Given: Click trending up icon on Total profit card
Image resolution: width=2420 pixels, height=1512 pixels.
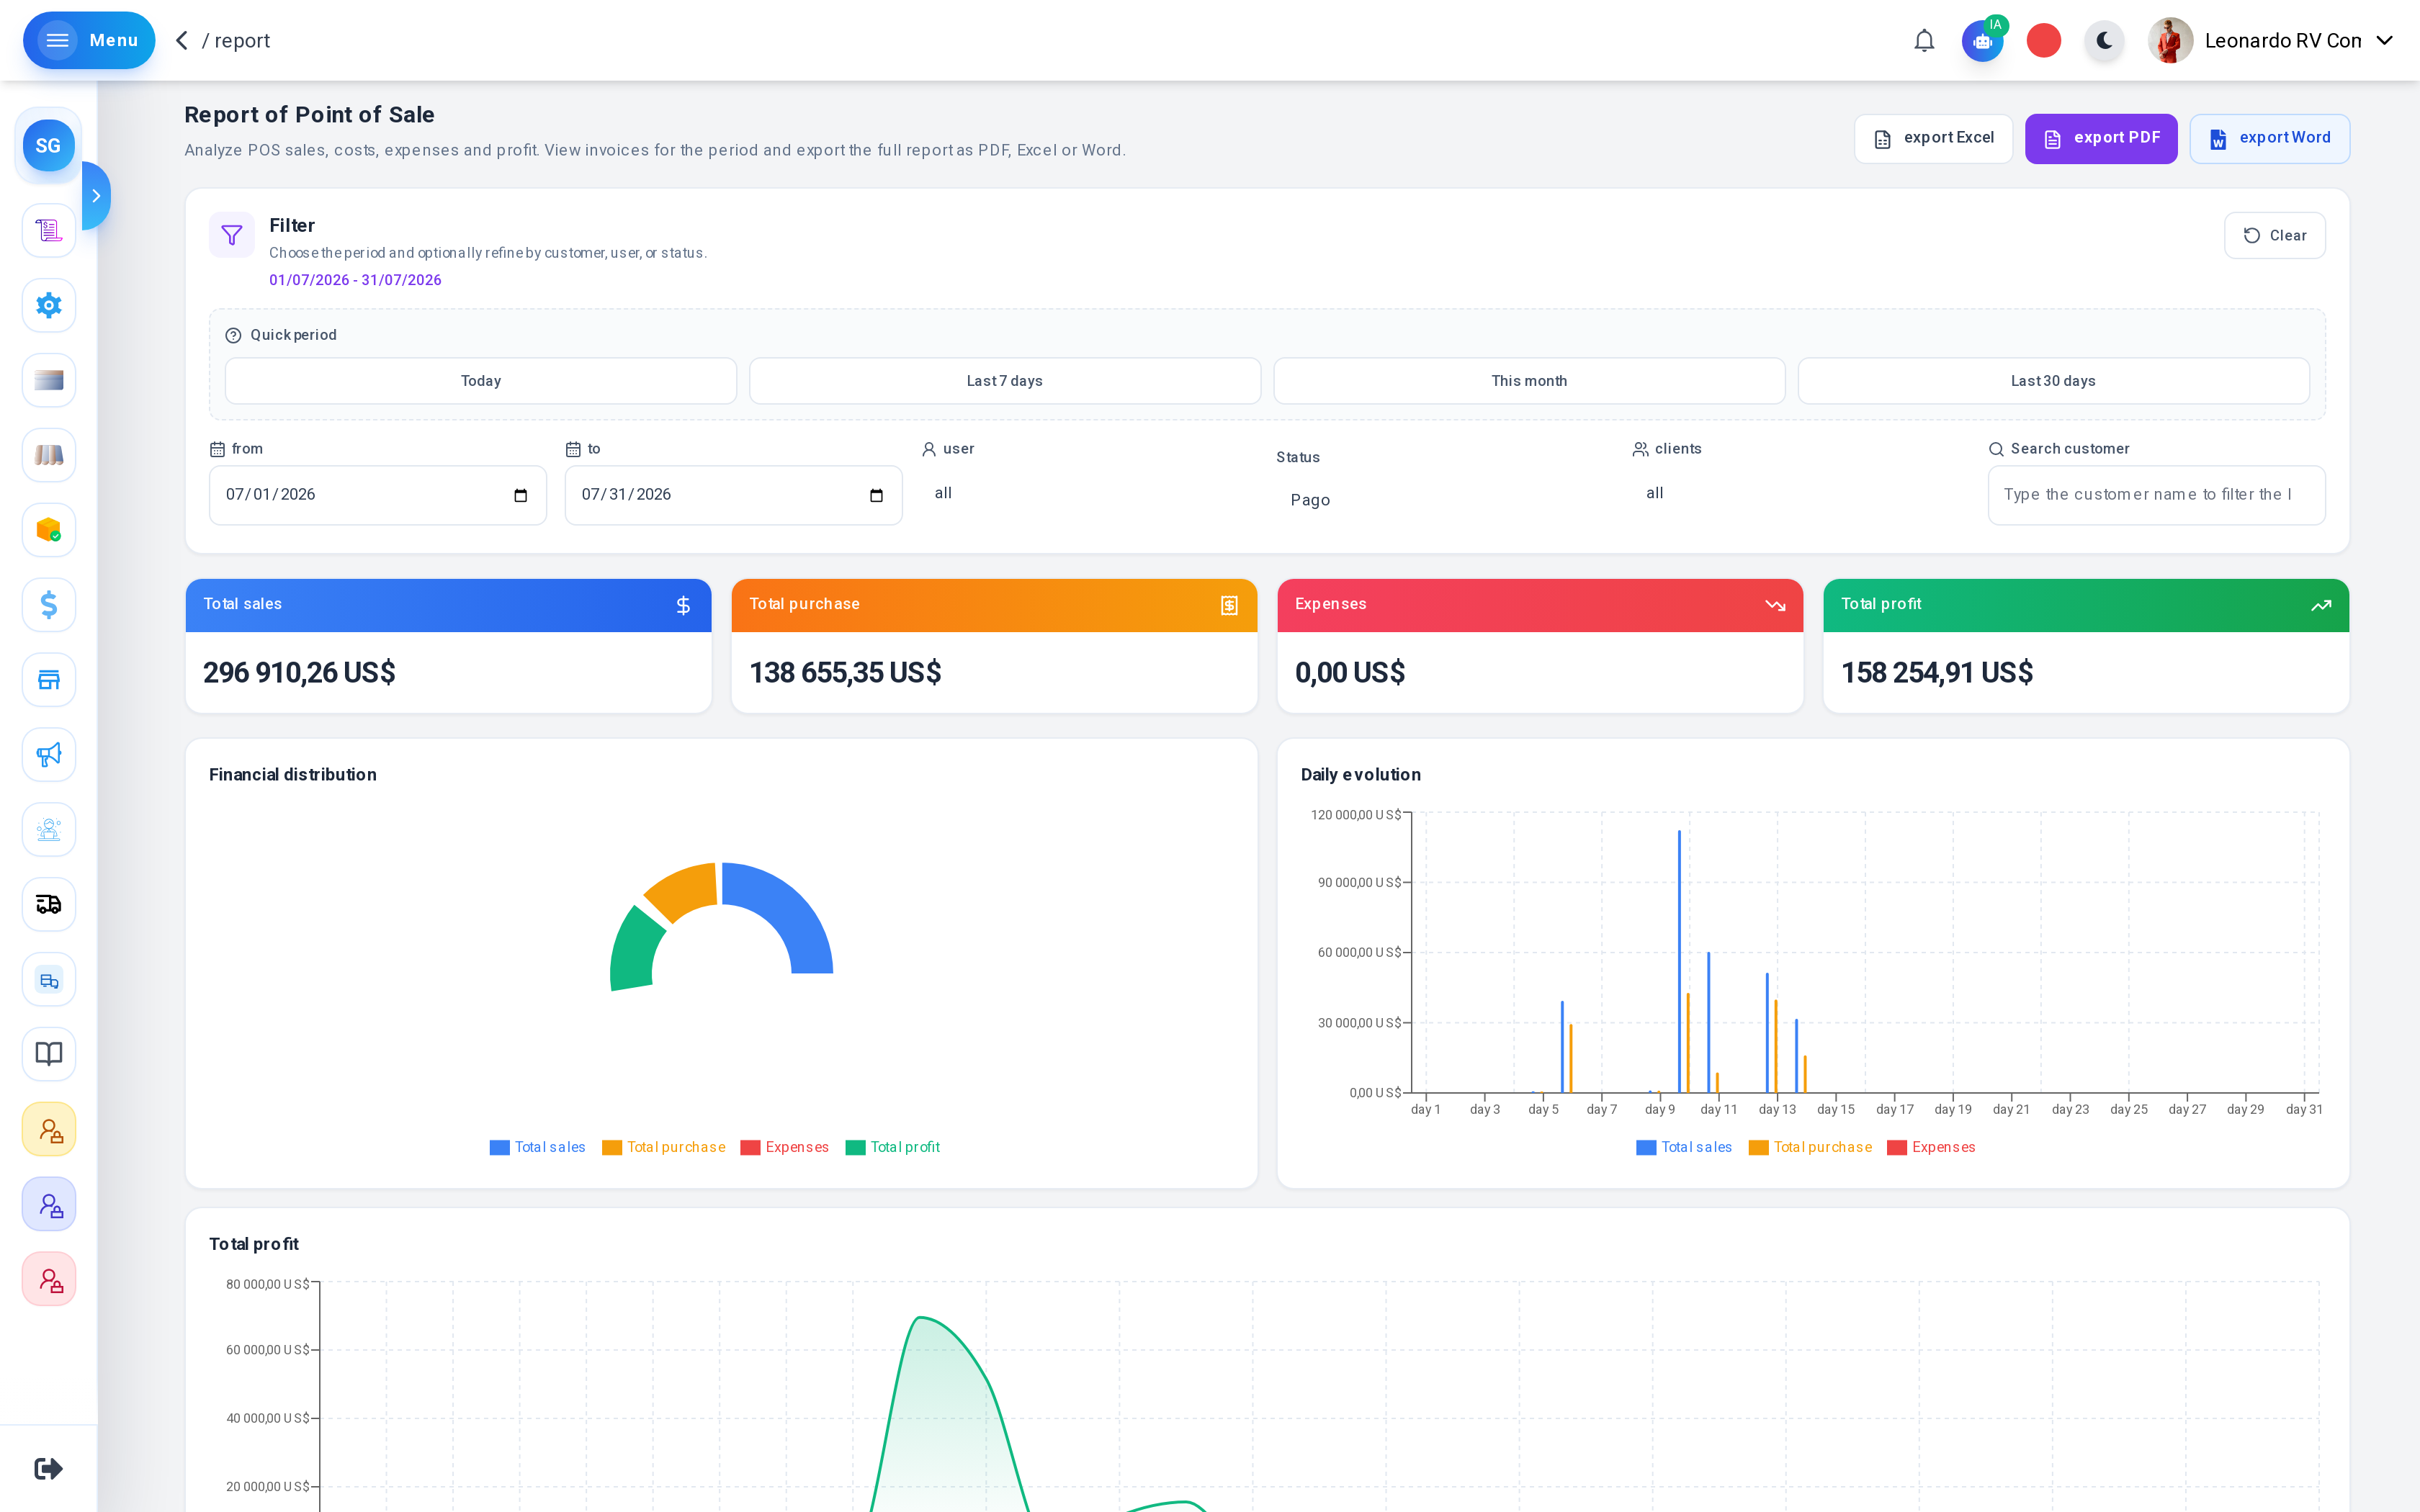Looking at the screenshot, I should coord(2321,605).
